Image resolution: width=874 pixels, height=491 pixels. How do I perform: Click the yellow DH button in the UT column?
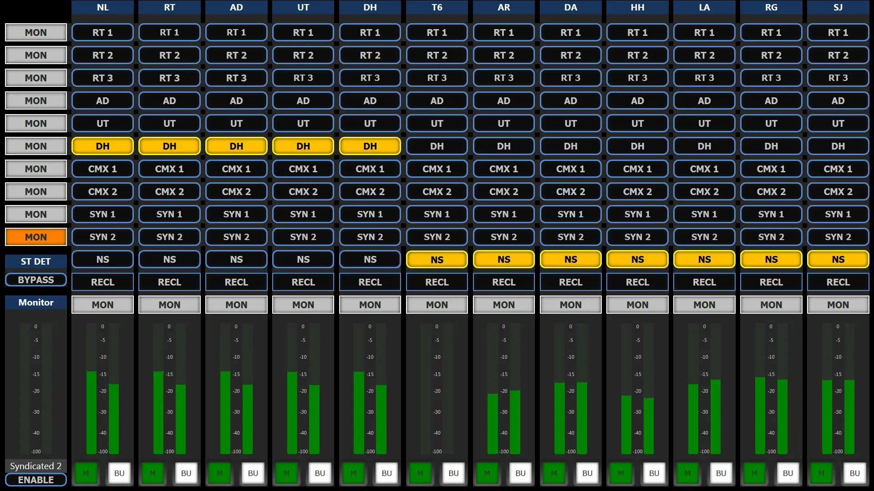(x=303, y=146)
